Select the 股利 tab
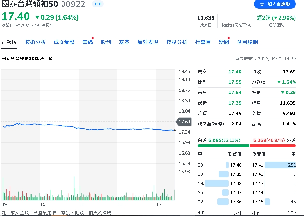Image resolution: width=304 pixels, height=216 pixels. pyautogui.click(x=106, y=42)
